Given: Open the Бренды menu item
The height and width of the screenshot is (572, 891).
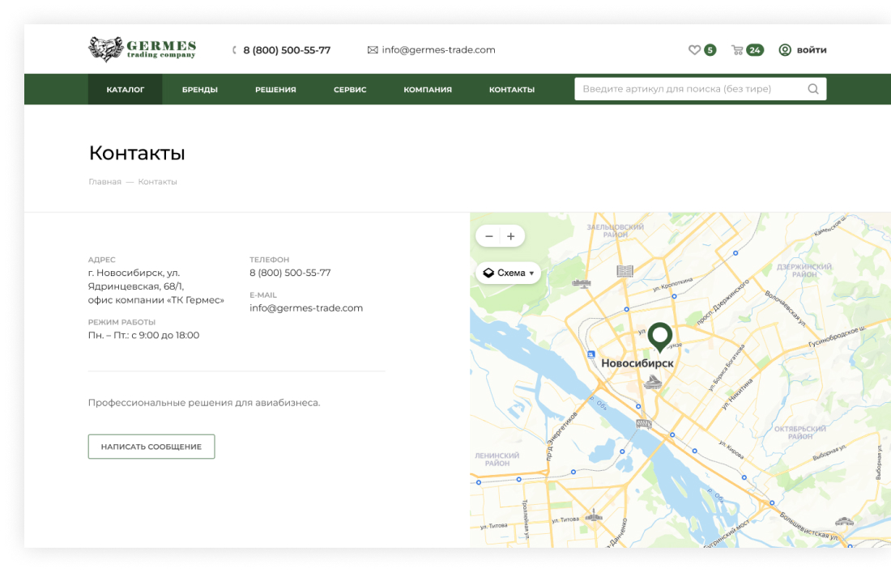Looking at the screenshot, I should (x=200, y=90).
